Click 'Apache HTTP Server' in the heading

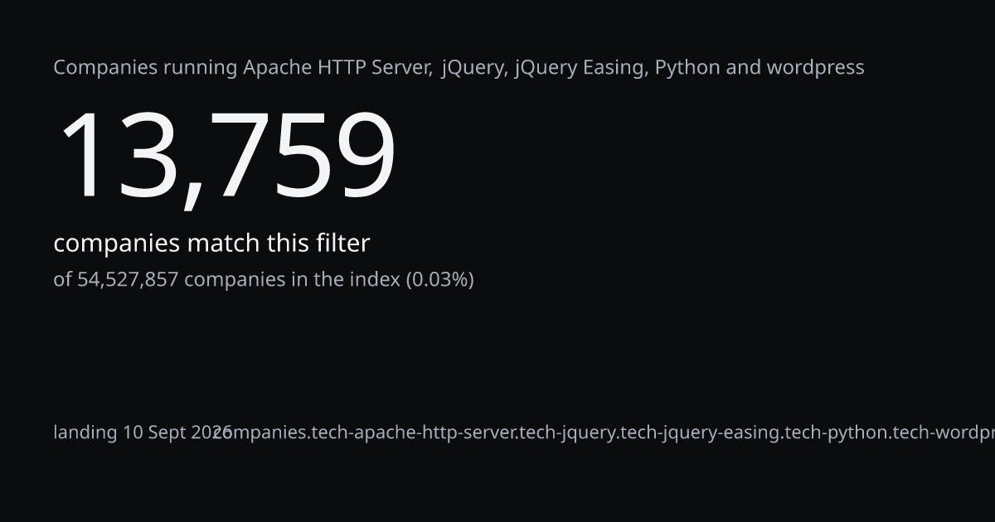point(337,68)
